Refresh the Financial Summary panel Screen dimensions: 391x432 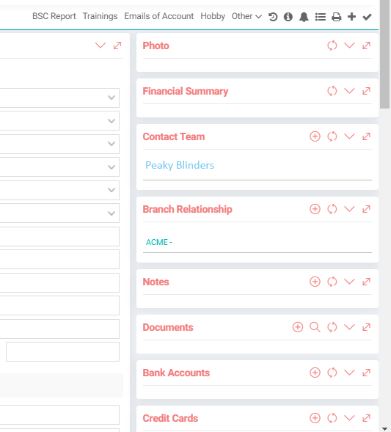pyautogui.click(x=332, y=91)
